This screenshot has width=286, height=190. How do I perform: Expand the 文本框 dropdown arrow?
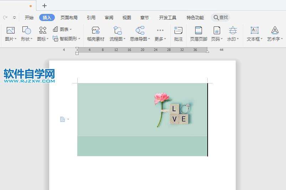[x=261, y=39]
